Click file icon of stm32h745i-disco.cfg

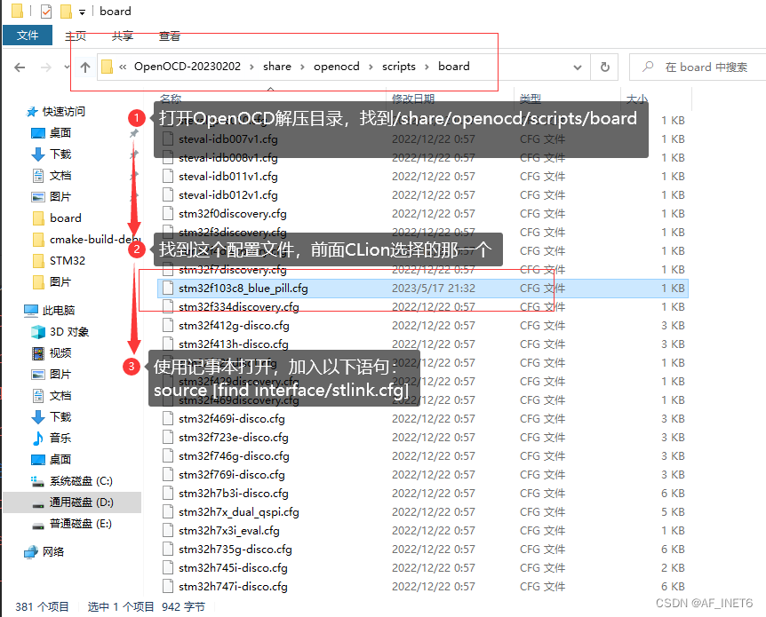168,567
